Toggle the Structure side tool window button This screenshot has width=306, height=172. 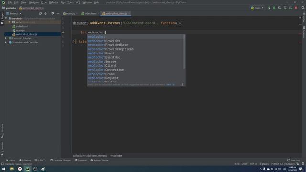pyautogui.click(x=2, y=131)
